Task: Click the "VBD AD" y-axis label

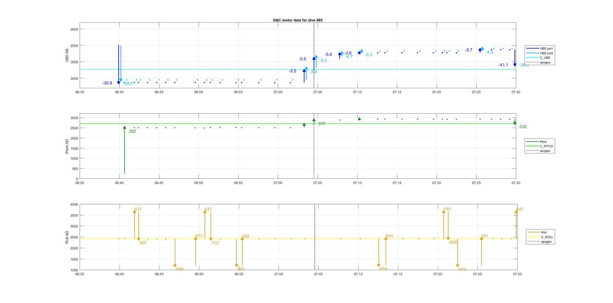Action: point(67,56)
